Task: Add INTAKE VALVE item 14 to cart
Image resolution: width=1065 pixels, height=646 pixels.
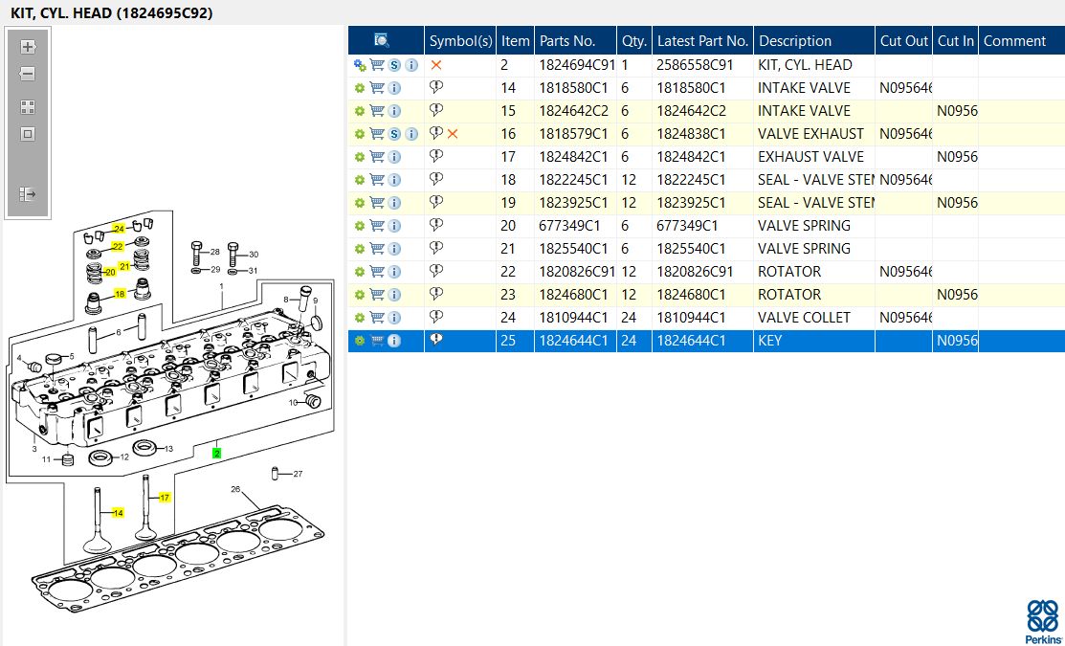Action: 377,88
